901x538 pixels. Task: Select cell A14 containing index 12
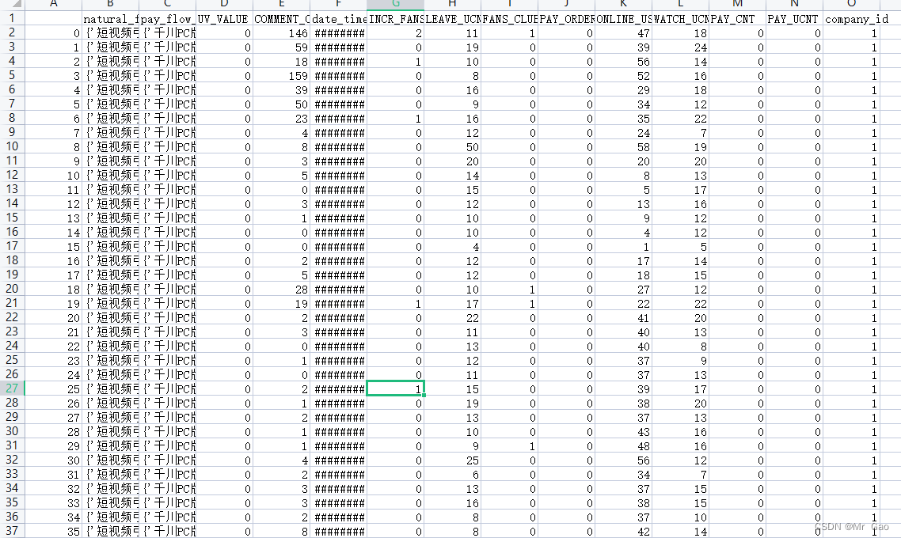tap(53, 204)
